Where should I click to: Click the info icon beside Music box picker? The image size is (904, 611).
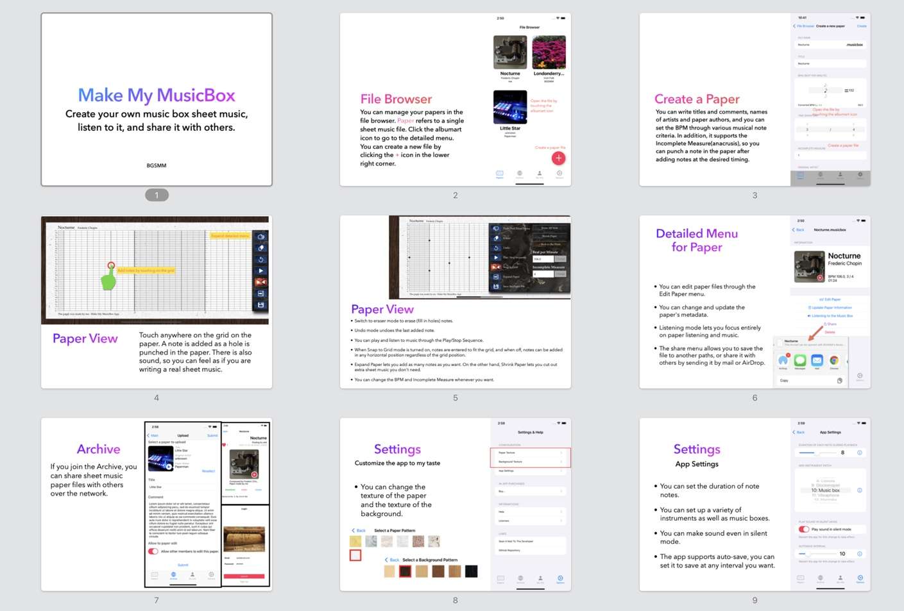859,490
